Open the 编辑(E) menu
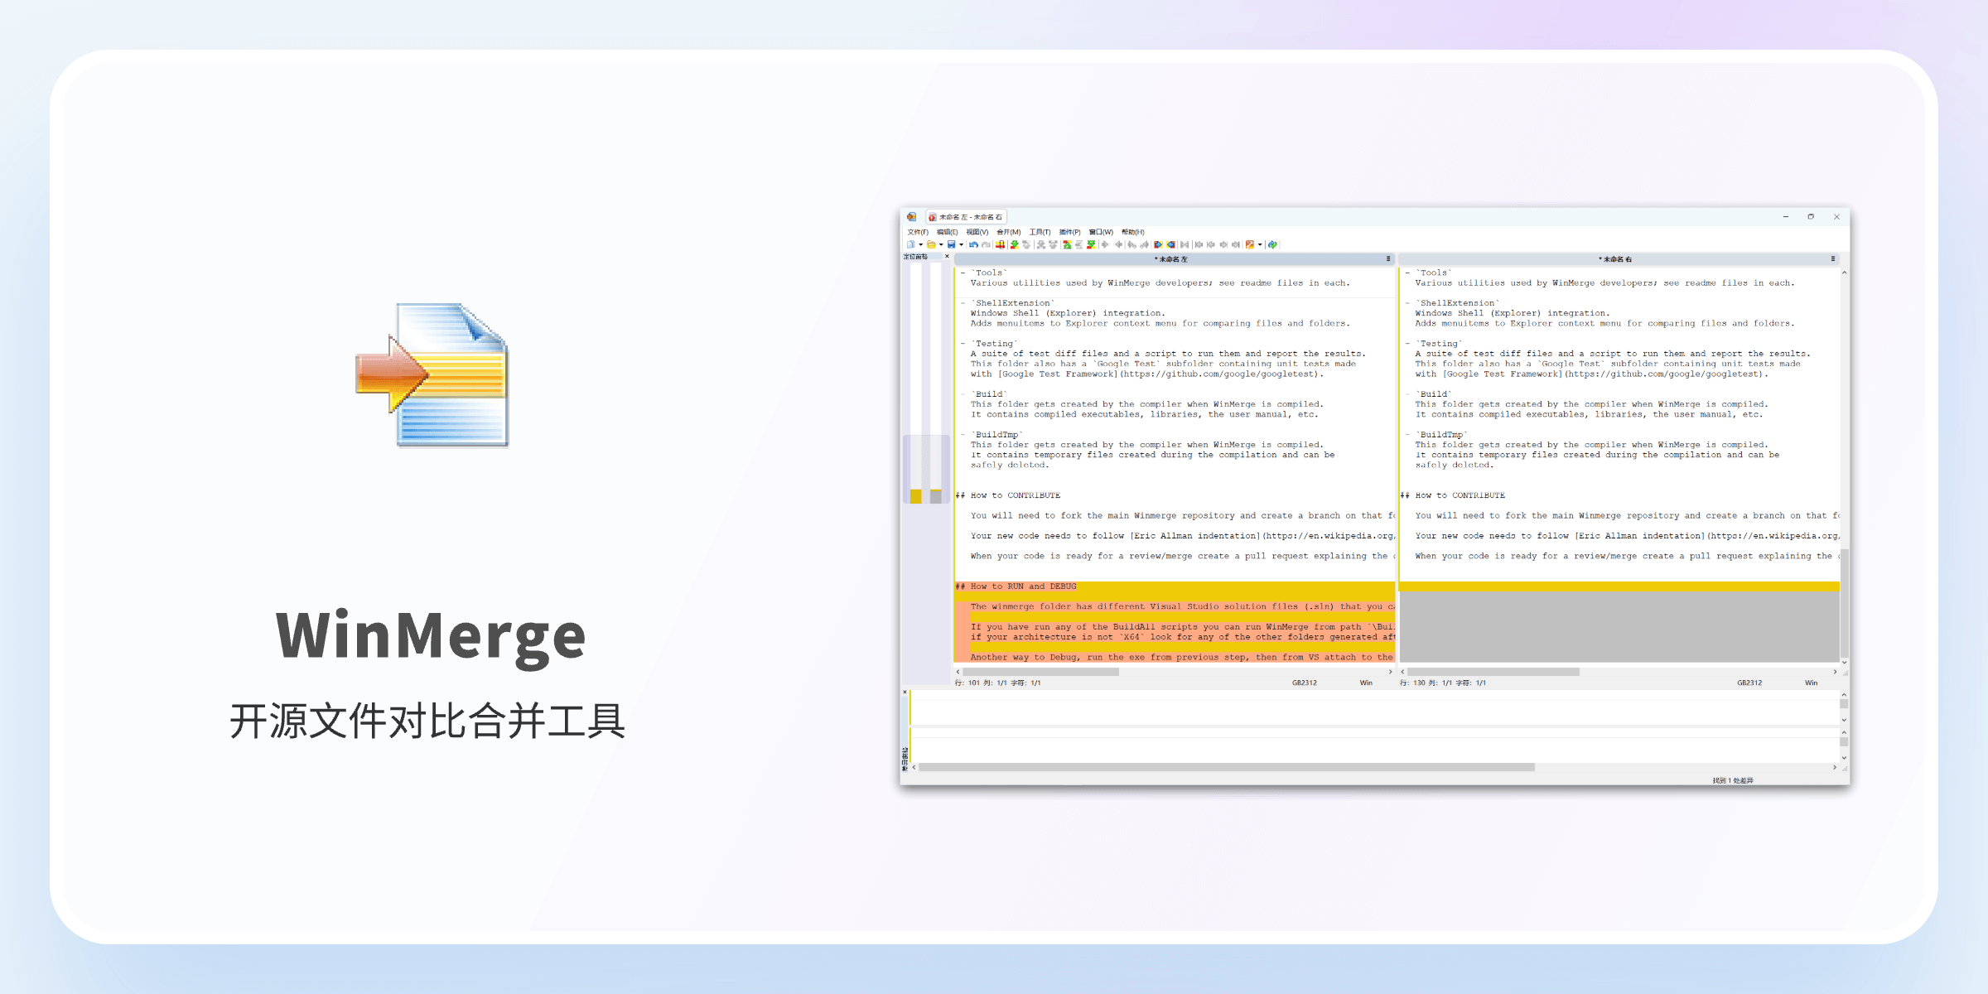Image resolution: width=1988 pixels, height=994 pixels. point(947,233)
